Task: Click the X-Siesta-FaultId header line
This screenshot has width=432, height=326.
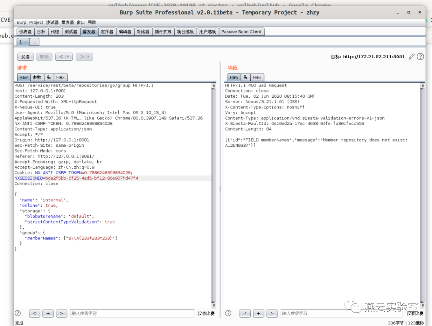Action: pyautogui.click(x=294, y=123)
